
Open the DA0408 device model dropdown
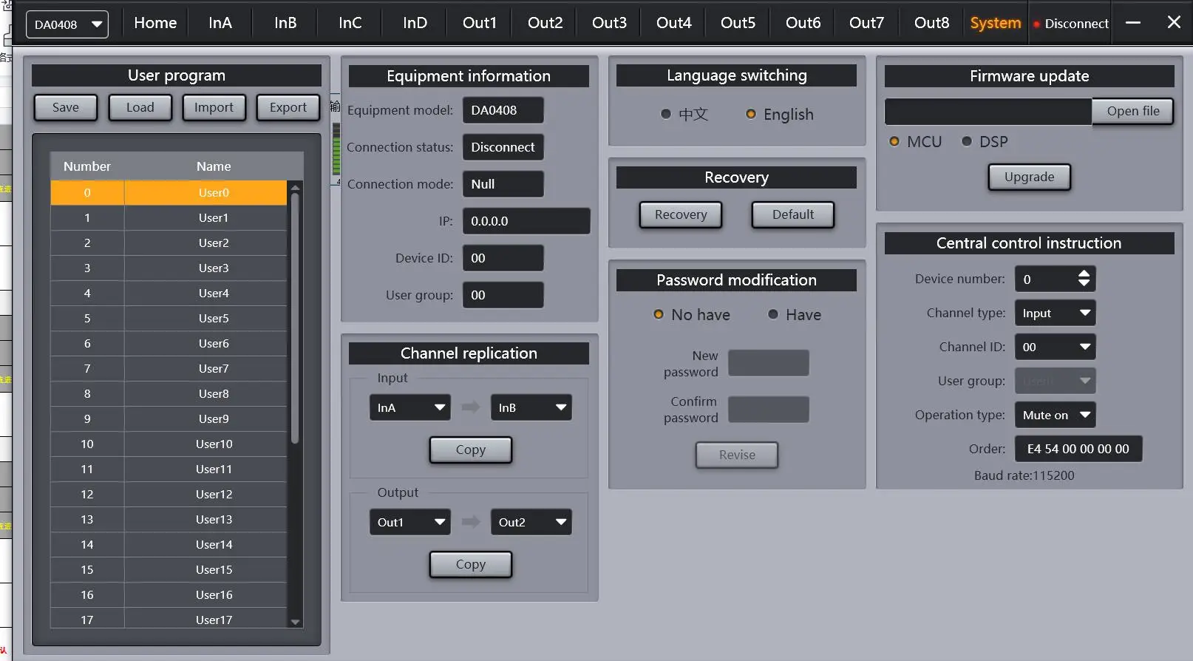pyautogui.click(x=67, y=24)
